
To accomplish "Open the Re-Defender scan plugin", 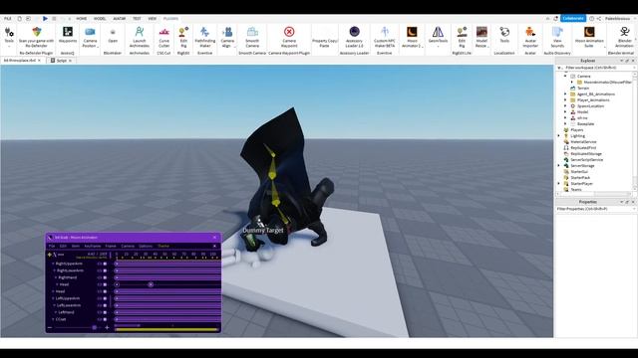I will pyautogui.click(x=36, y=37).
